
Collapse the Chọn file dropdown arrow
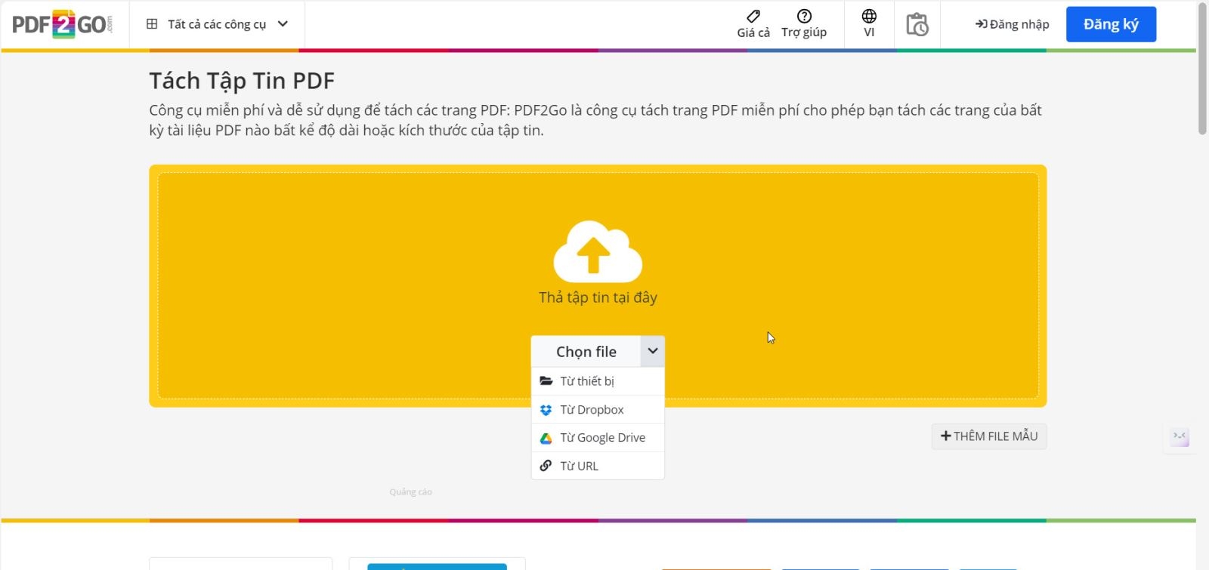tap(653, 351)
